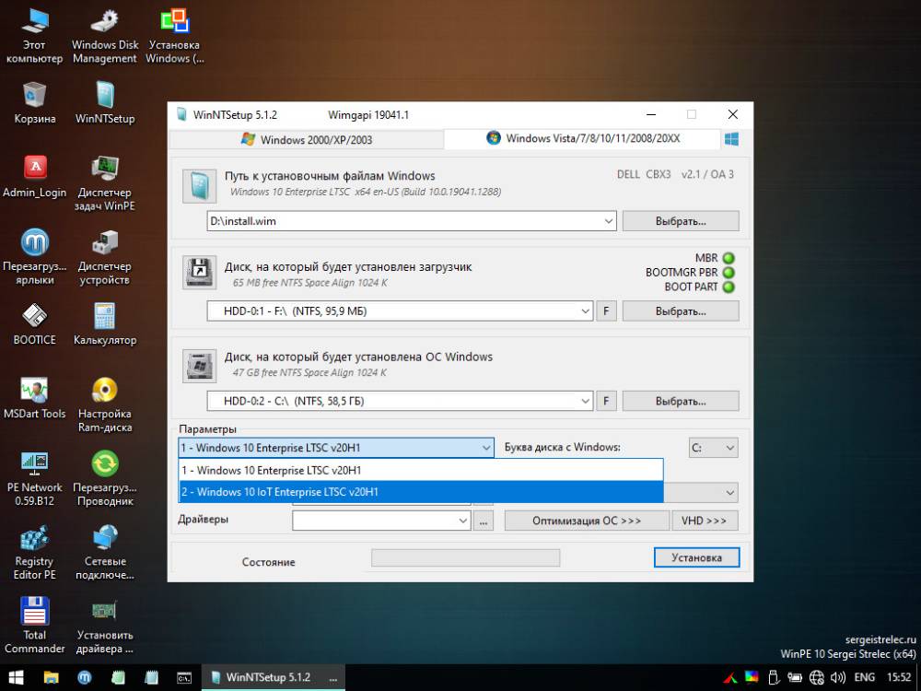The height and width of the screenshot is (691, 921).
Task: Click the Windows install drive icon
Action: click(199, 366)
